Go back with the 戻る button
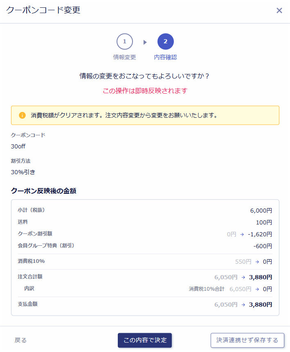Image resolution: width=290 pixels, height=352 pixels. pos(20,340)
